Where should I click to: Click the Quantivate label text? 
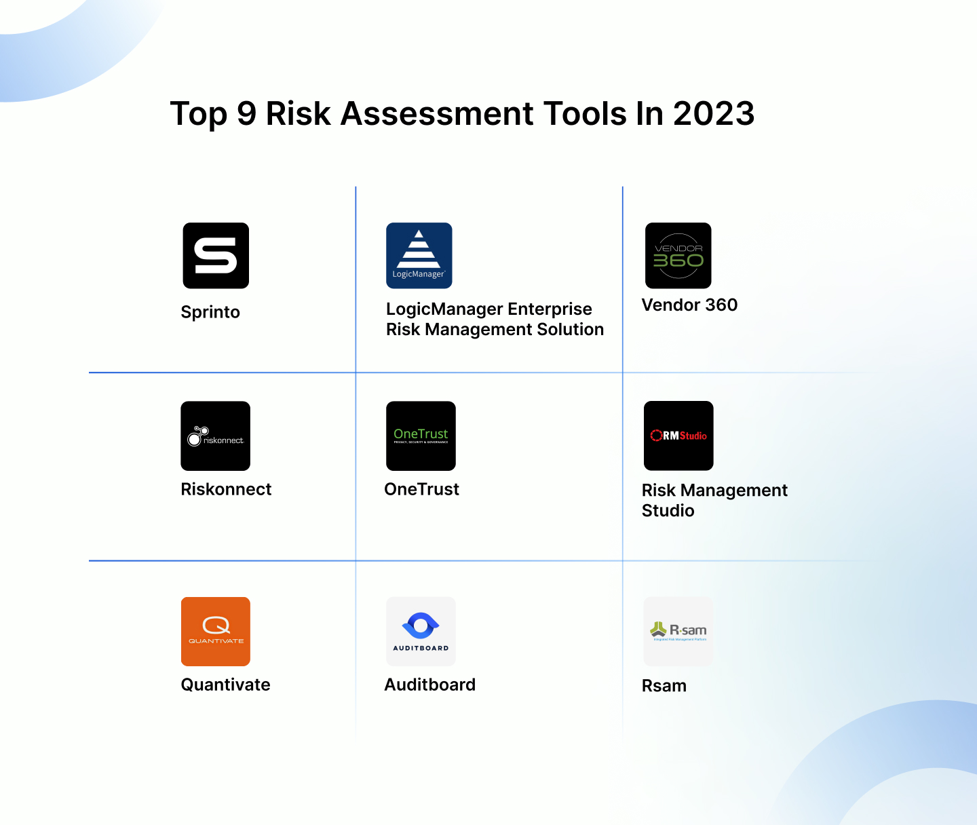click(225, 685)
